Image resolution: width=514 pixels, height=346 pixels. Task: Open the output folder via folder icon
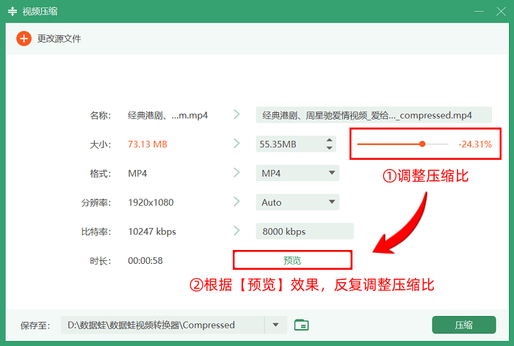[x=301, y=325]
